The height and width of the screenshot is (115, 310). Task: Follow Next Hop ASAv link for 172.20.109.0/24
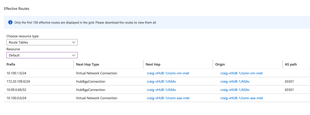(161, 82)
